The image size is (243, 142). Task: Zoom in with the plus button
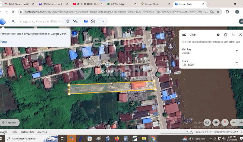click(x=241, y=122)
